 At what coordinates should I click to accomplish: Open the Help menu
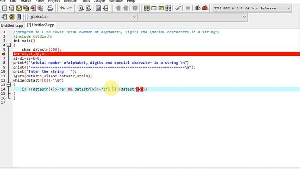tap(131, 1)
